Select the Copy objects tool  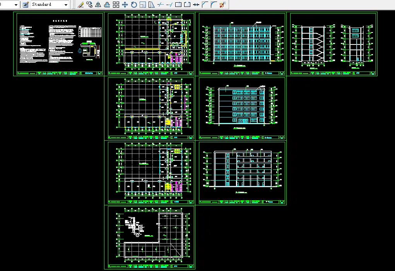[89, 5]
